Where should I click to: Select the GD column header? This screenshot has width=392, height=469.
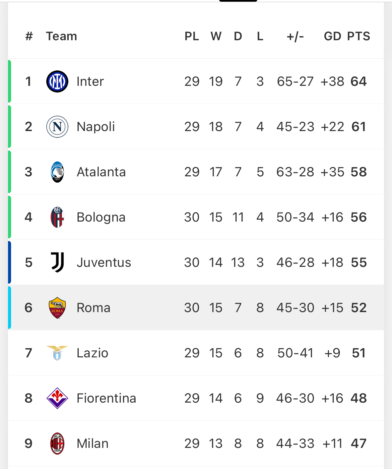[332, 36]
